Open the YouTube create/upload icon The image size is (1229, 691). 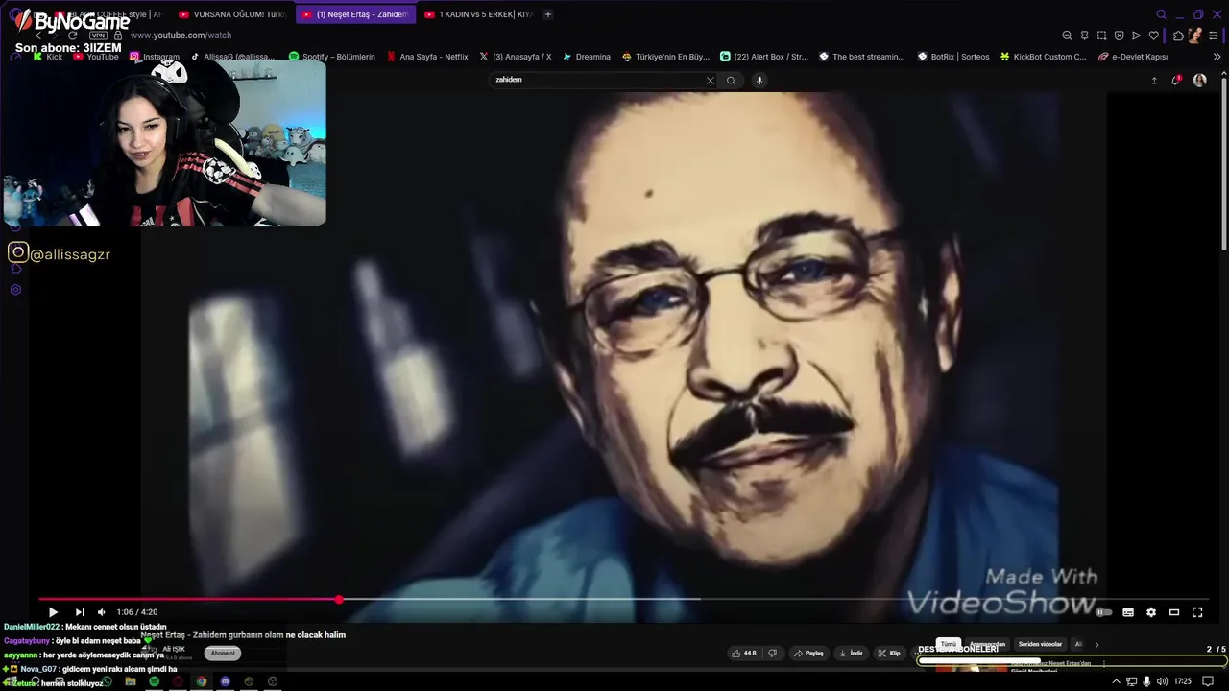pos(1154,81)
